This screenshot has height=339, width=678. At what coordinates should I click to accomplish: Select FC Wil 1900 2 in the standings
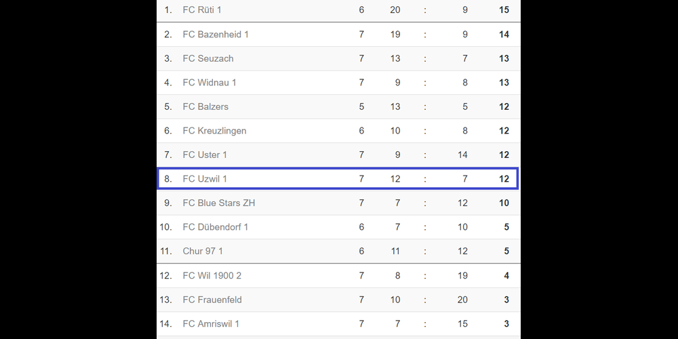pyautogui.click(x=212, y=275)
